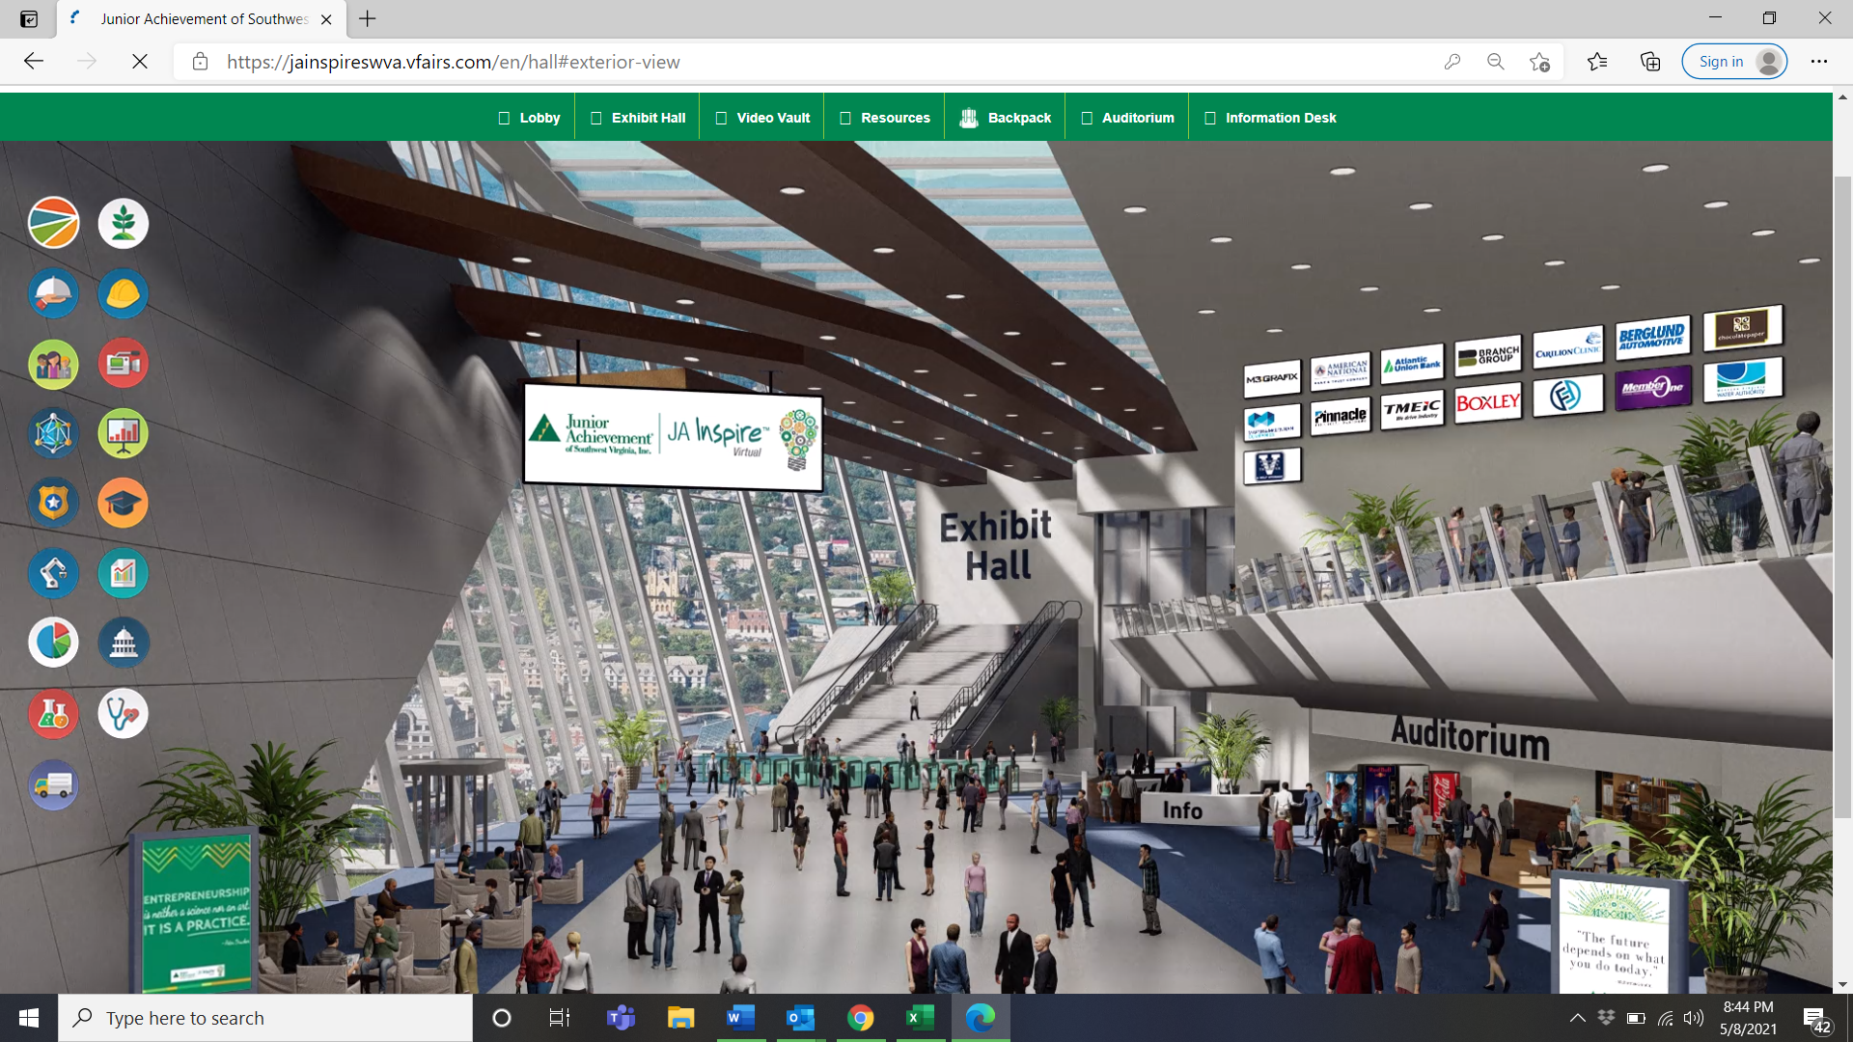Viewport: 1853px width, 1042px height.
Task: Select the agriculture plant career icon
Action: tap(123, 223)
